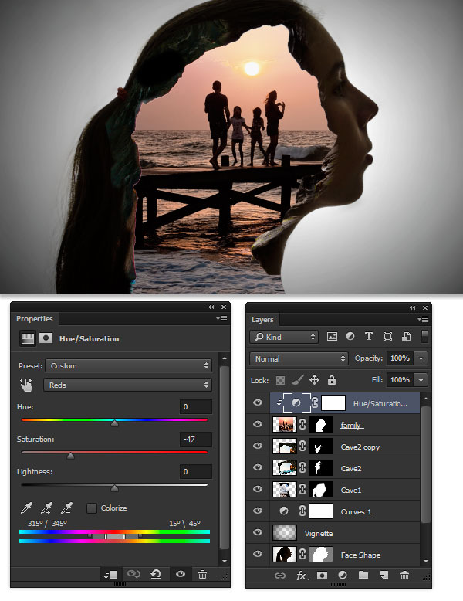Click the Saturation slider handle
The image size is (463, 601).
(70, 456)
